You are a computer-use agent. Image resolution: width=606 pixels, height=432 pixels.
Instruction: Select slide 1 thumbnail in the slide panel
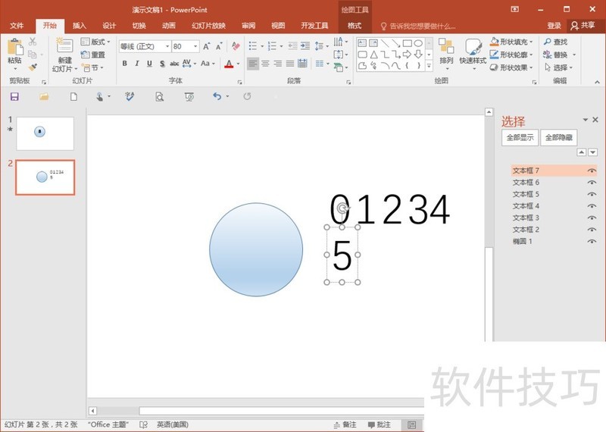45,133
